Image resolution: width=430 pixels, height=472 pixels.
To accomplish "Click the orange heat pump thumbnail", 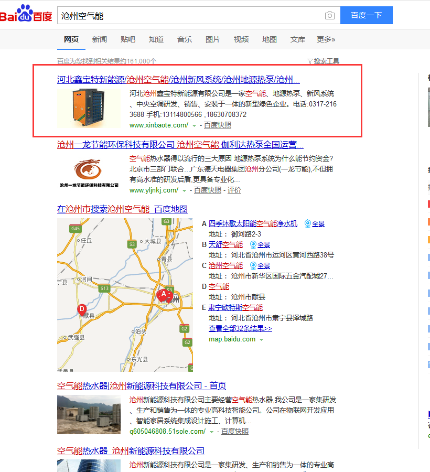I will click(89, 108).
